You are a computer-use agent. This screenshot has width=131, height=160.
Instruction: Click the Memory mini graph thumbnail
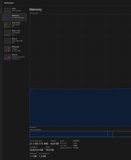pyautogui.click(x=7, y=17)
